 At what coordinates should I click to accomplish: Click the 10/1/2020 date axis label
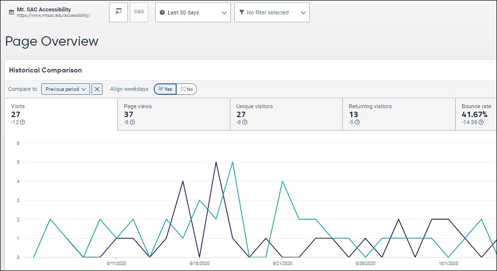pyautogui.click(x=449, y=264)
